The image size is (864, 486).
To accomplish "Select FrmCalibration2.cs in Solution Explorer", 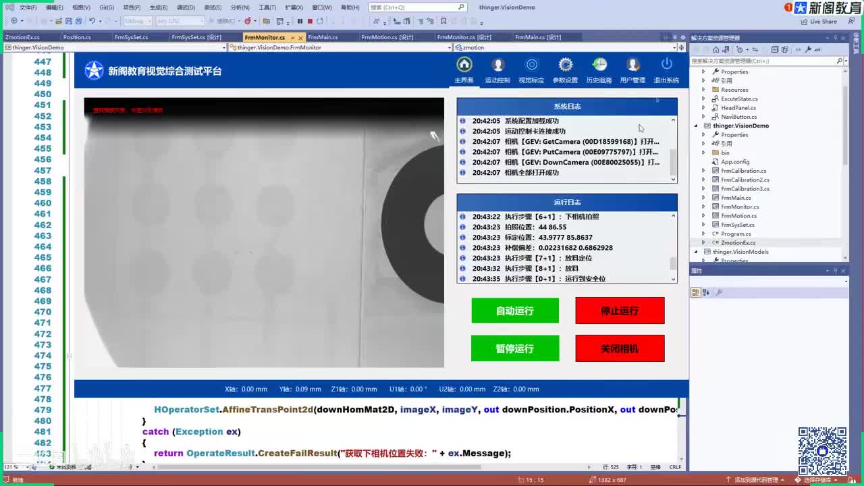I will pos(745,180).
